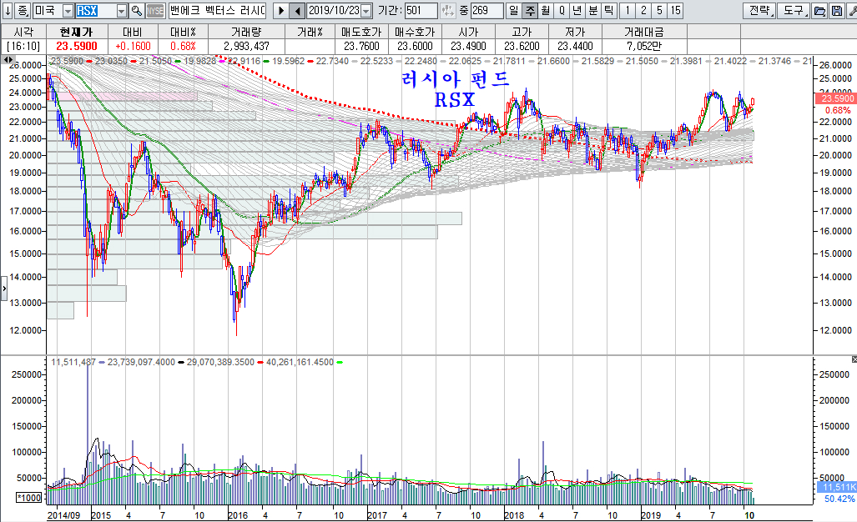Screen dimensions: 857x522
Task: Click the play-forward triangle button
Action: [281, 10]
